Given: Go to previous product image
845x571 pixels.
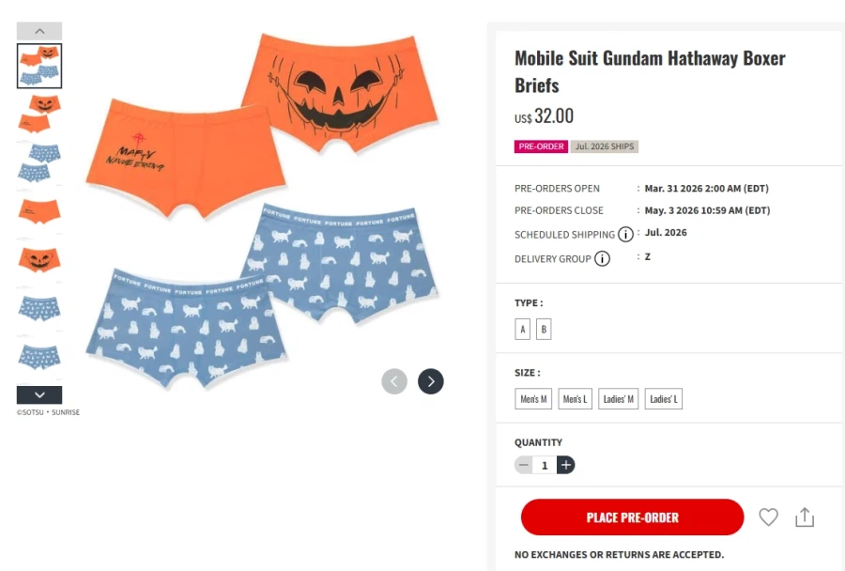Looking at the screenshot, I should pos(394,380).
